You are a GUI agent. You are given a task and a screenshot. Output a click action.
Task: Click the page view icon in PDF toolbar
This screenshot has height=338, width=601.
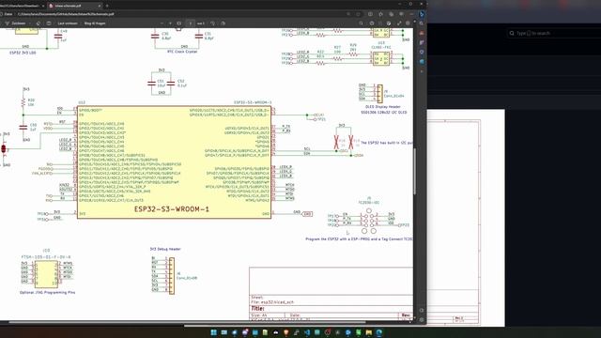click(223, 23)
